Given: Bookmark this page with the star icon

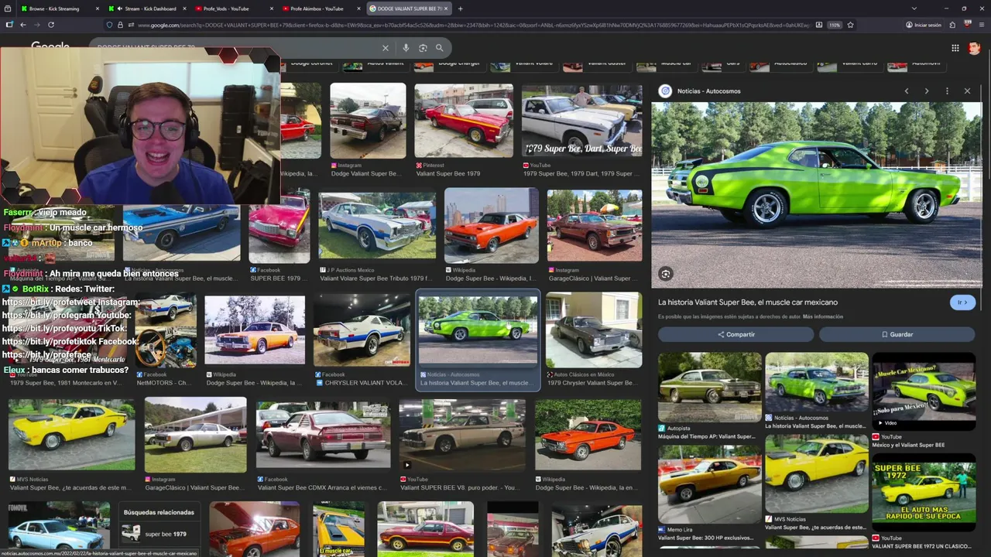Looking at the screenshot, I should coord(850,25).
